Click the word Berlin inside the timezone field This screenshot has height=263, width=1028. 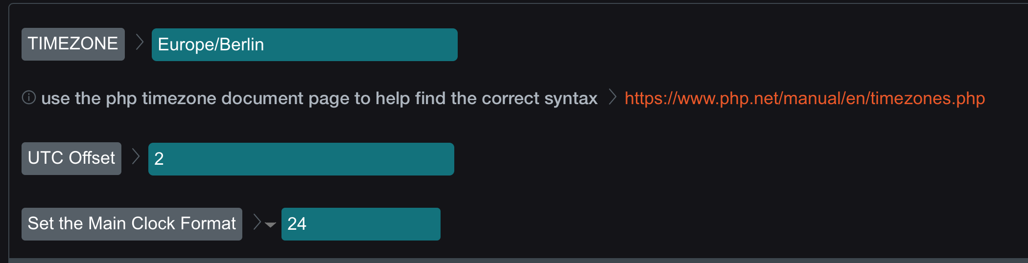pyautogui.click(x=242, y=44)
